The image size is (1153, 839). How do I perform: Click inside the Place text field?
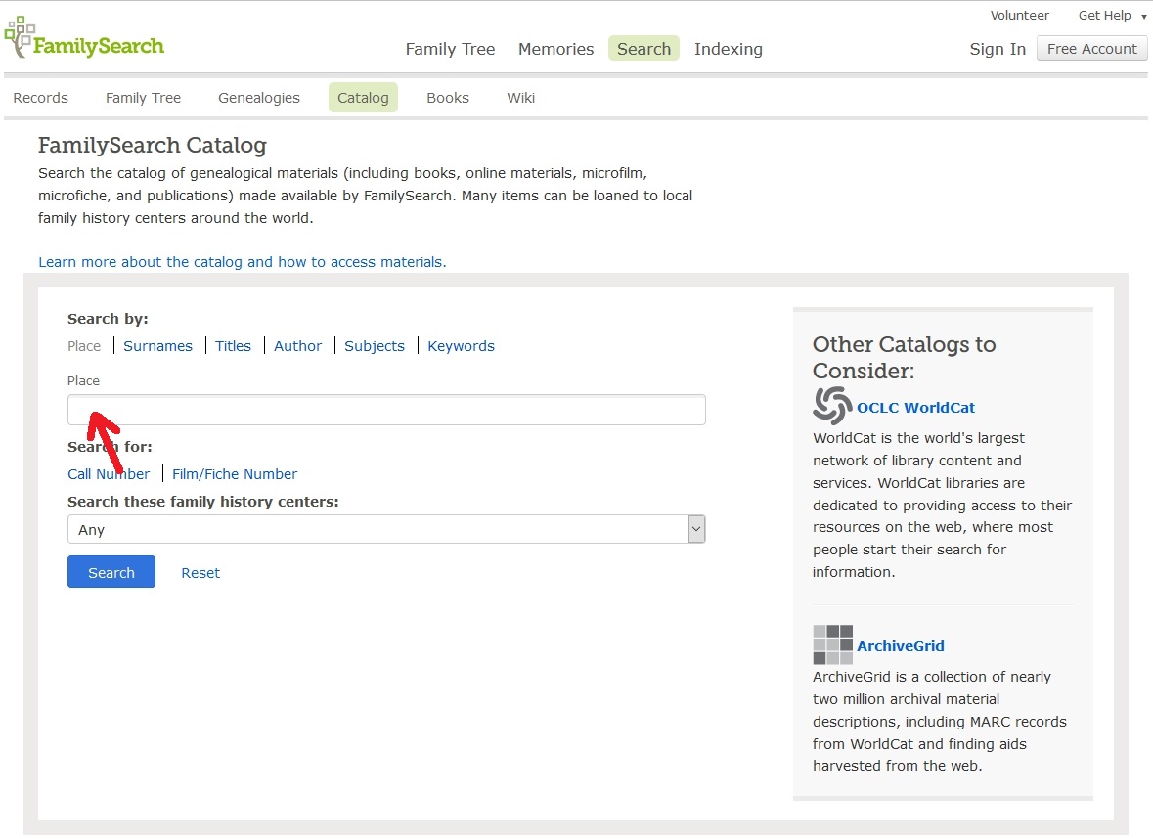386,410
